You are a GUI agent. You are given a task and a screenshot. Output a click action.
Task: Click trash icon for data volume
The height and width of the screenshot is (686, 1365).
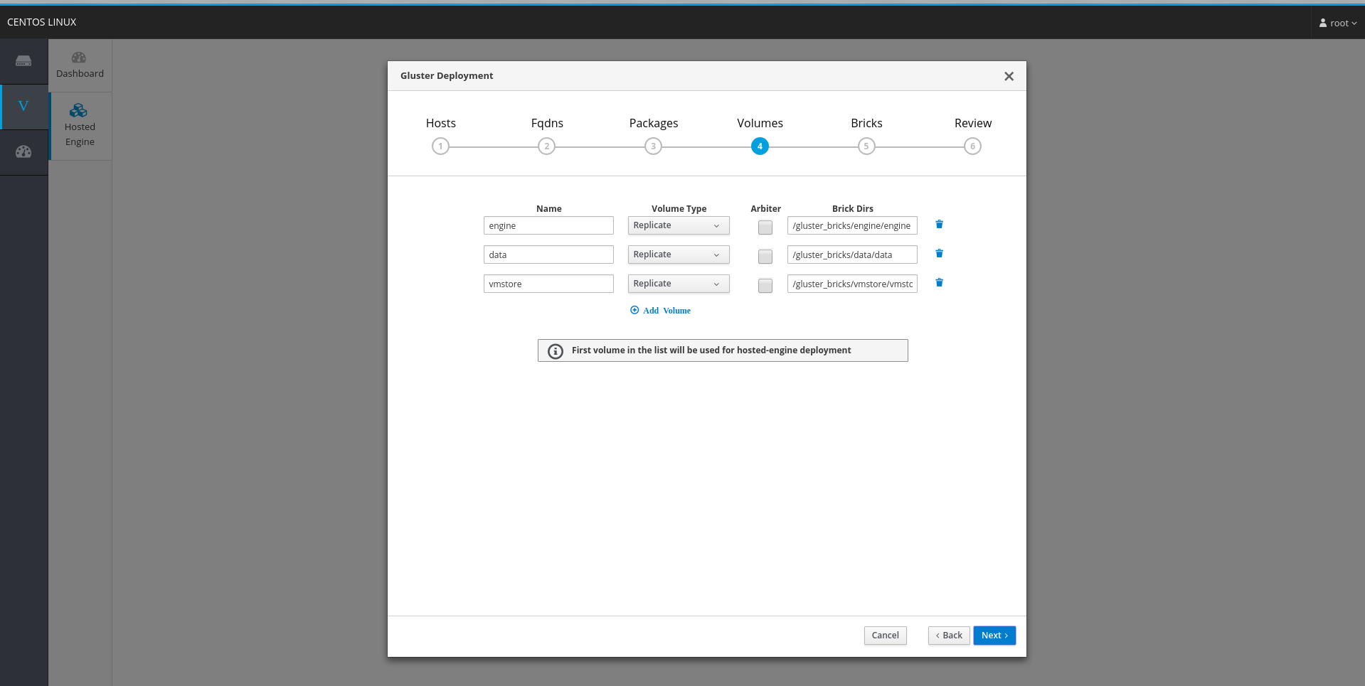(x=939, y=254)
